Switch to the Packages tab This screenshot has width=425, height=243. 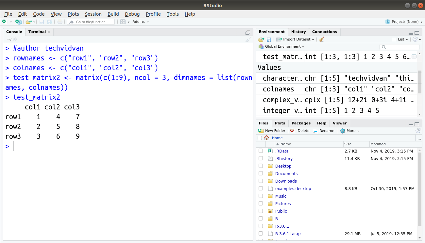pos(301,123)
